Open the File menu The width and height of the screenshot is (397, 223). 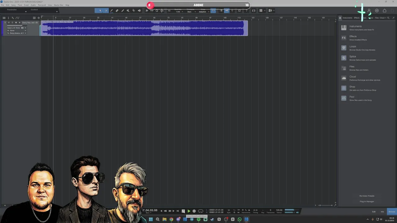point(2,5)
